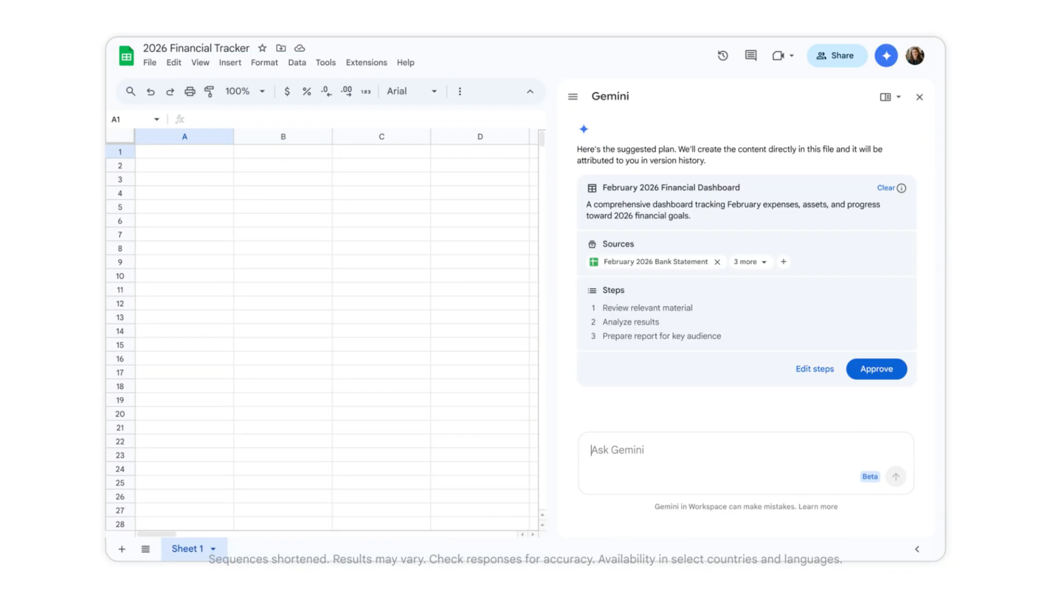
Task: Show comment history
Action: tap(750, 55)
